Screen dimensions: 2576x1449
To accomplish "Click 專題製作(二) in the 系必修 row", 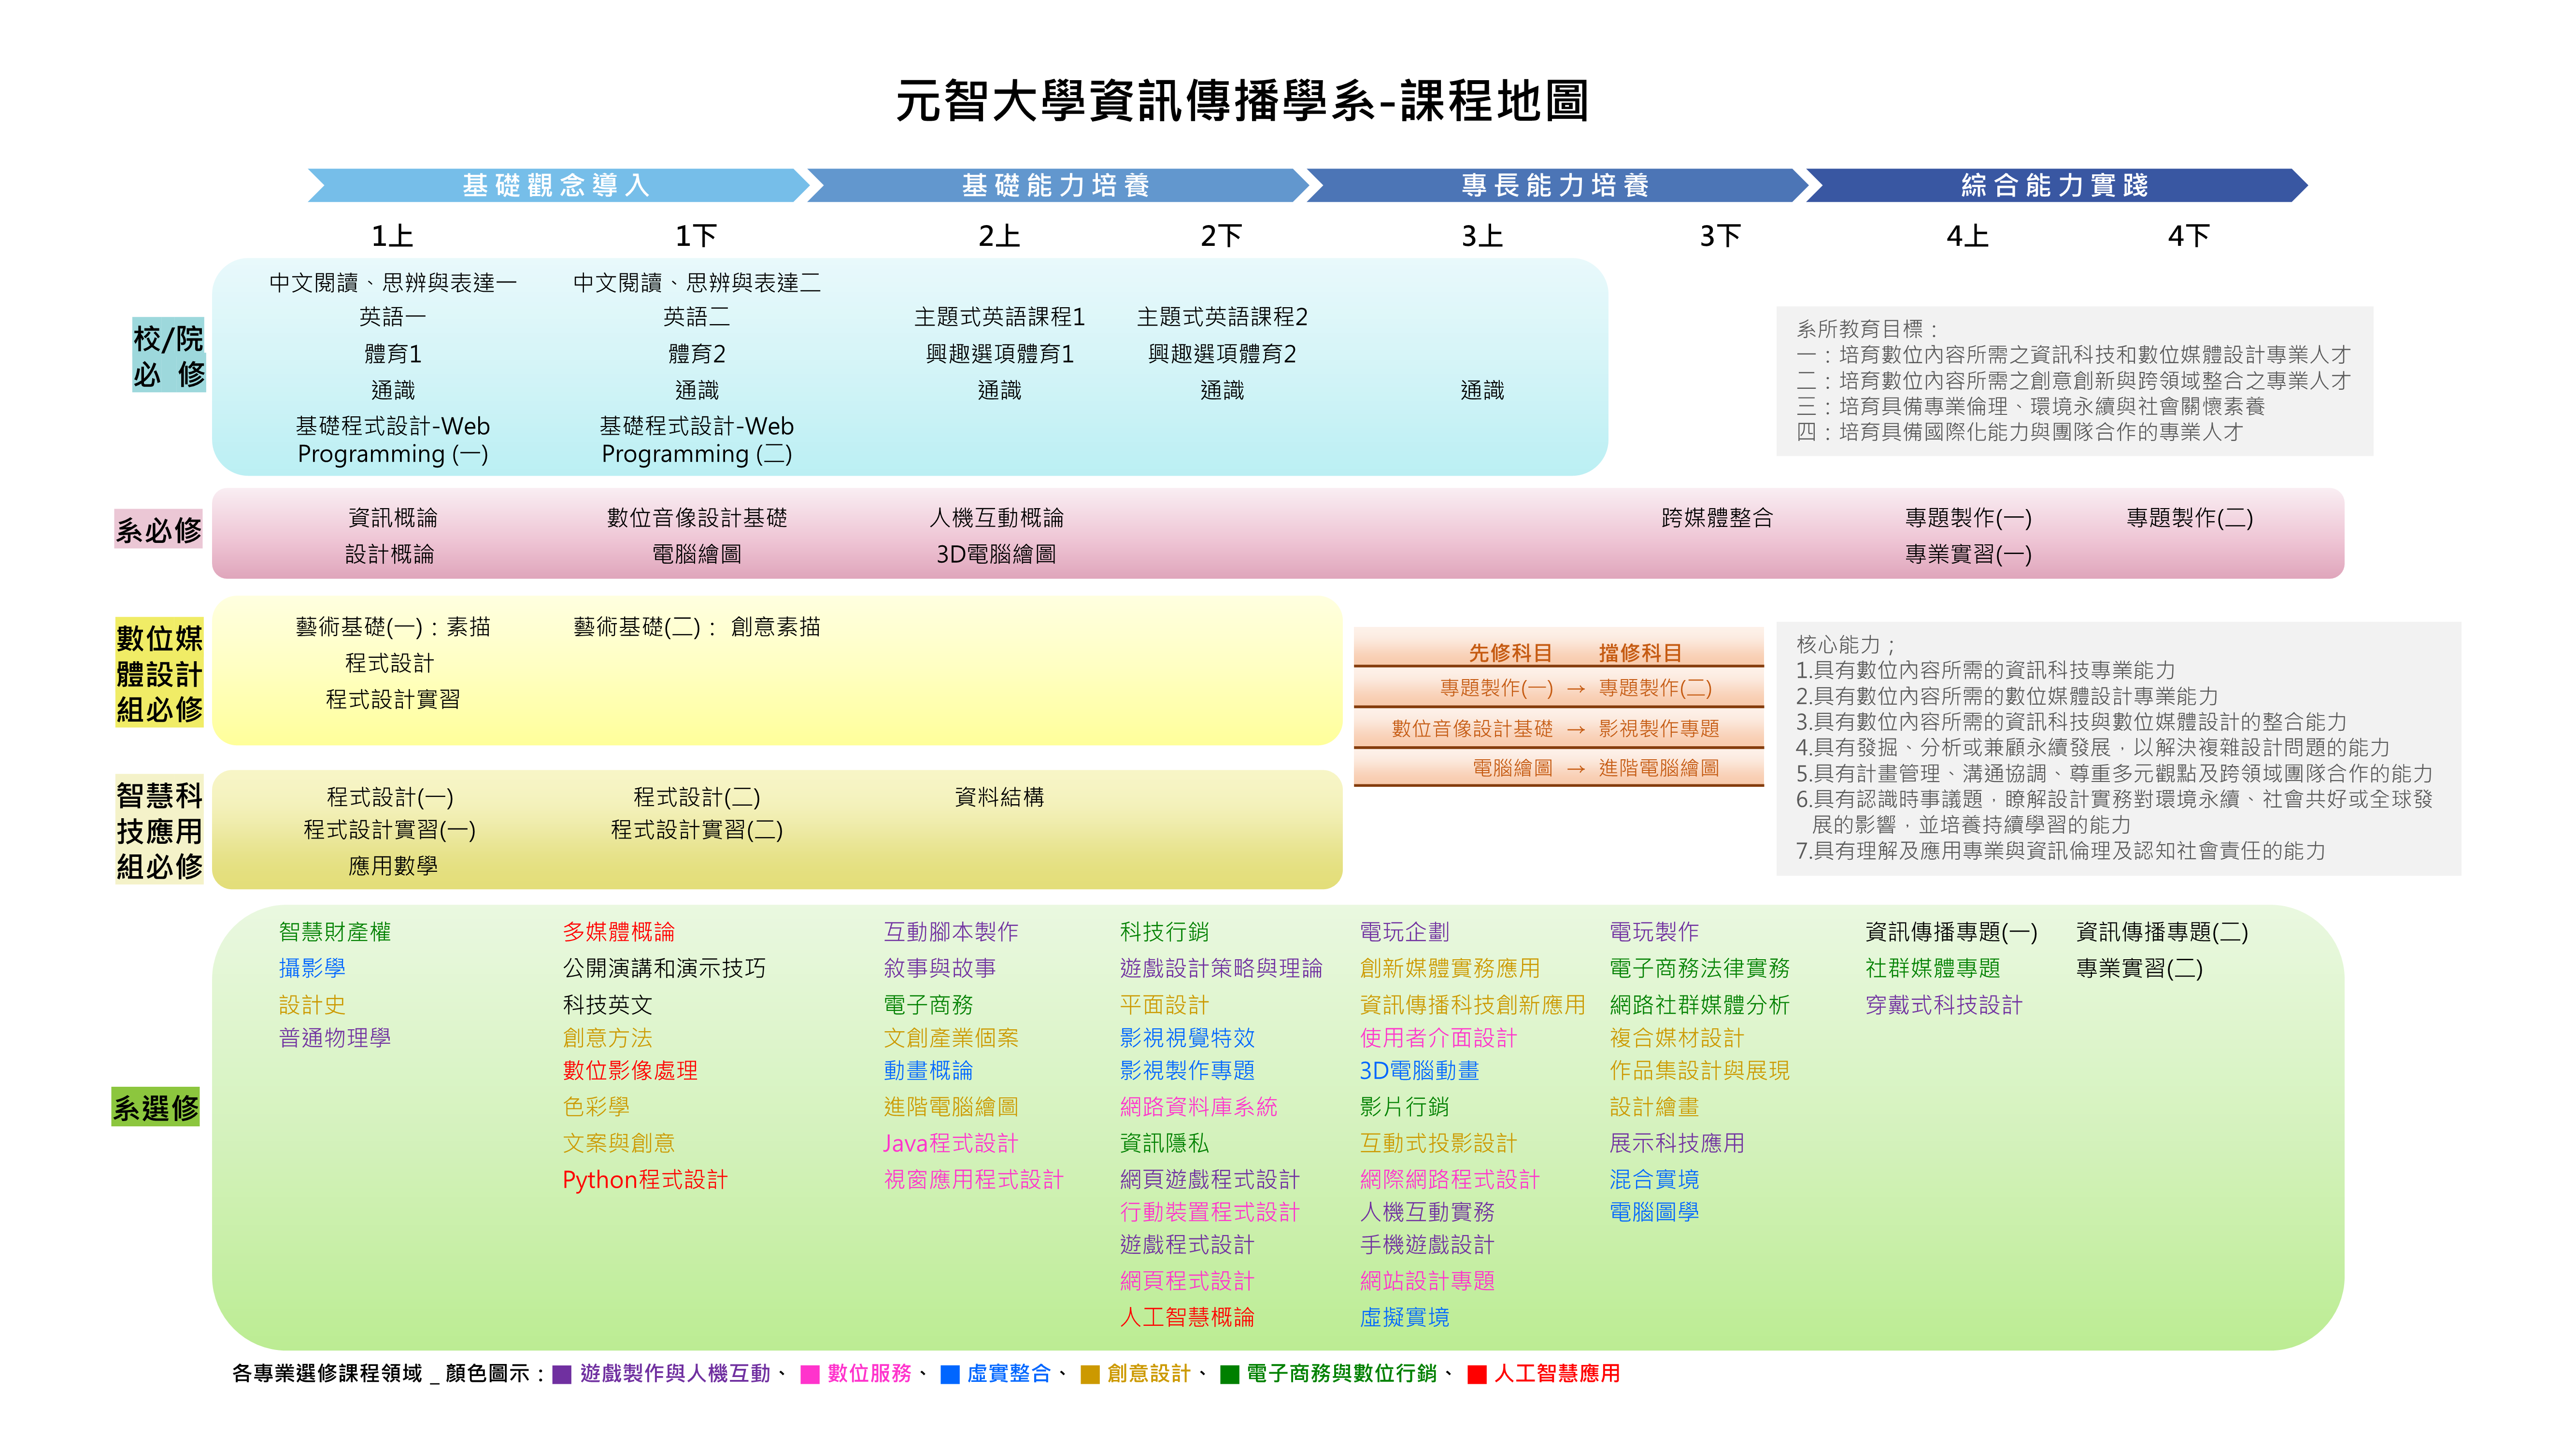I will click(x=2189, y=518).
